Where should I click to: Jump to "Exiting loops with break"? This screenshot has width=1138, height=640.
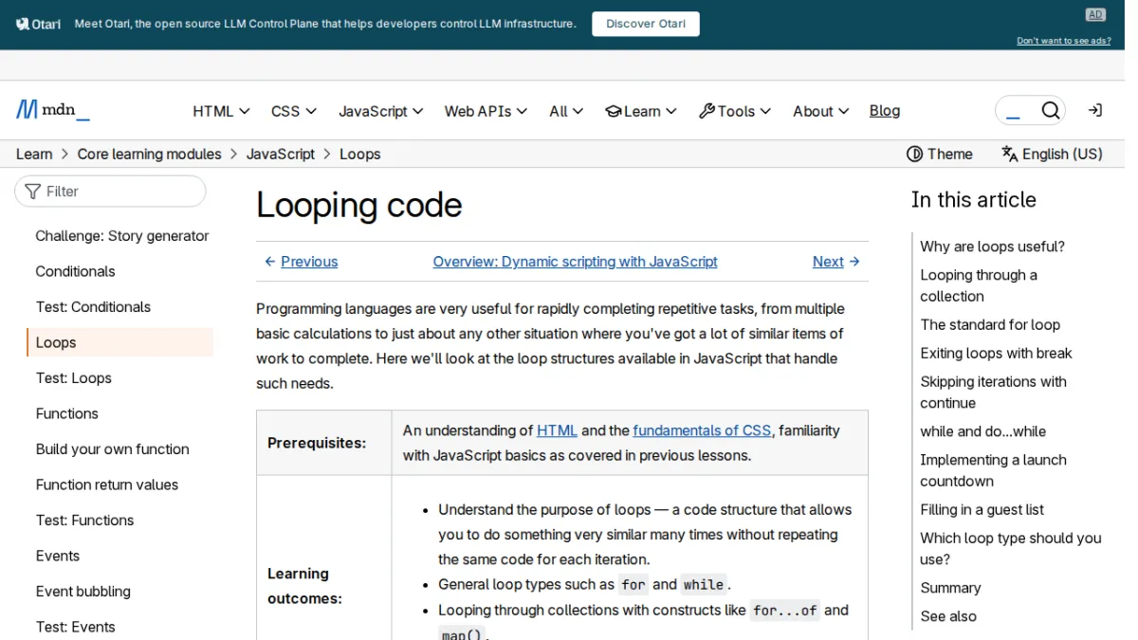click(996, 353)
